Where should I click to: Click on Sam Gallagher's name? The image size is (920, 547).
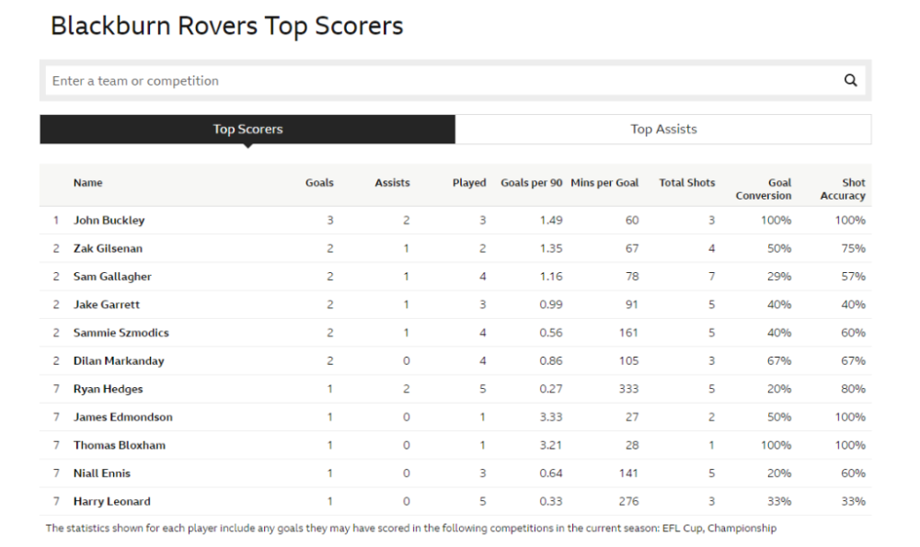112,277
